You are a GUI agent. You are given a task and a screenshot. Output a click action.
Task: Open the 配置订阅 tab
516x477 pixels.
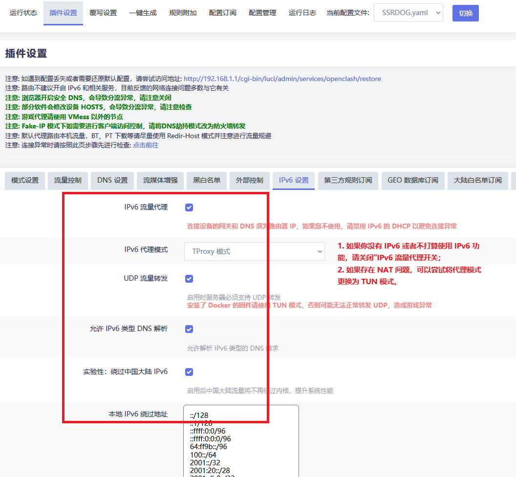point(222,13)
